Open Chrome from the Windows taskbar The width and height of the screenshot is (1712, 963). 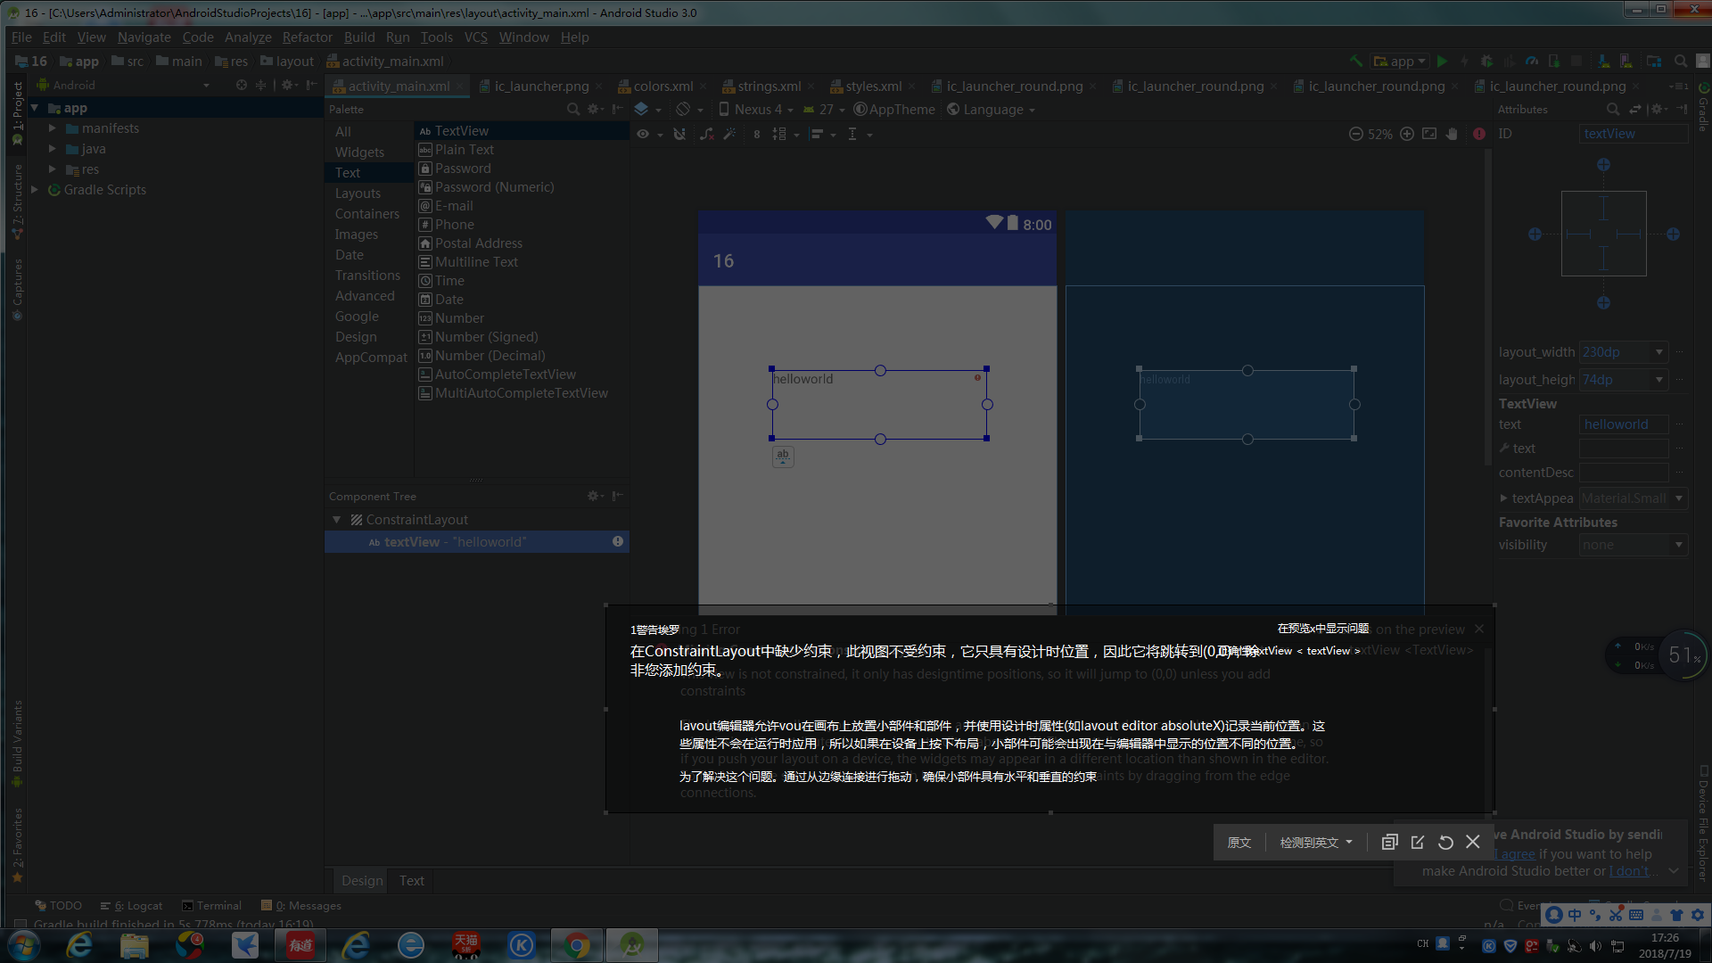click(x=577, y=945)
